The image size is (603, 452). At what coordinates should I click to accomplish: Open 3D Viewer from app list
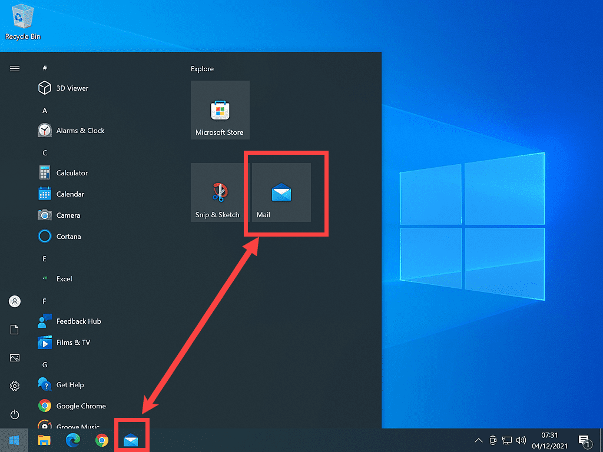pyautogui.click(x=72, y=88)
